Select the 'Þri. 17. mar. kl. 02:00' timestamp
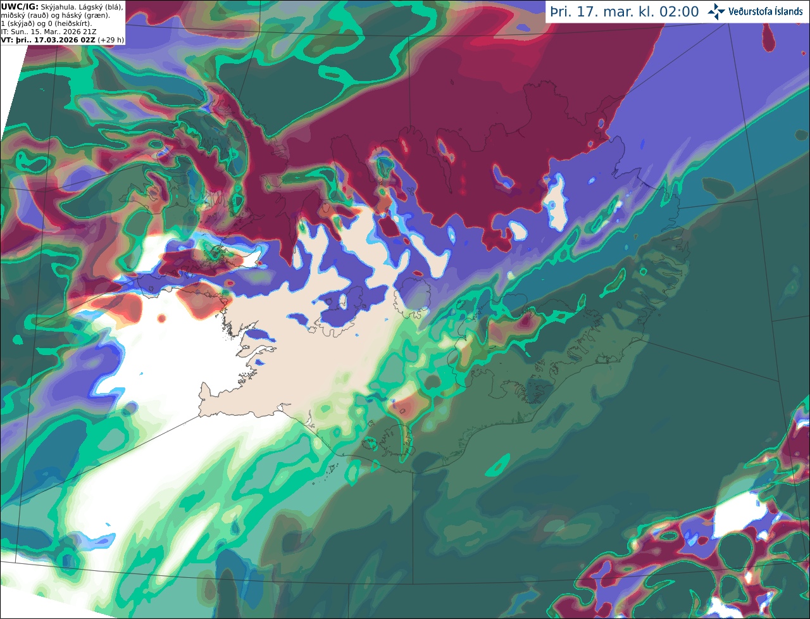The image size is (810, 619). pyautogui.click(x=624, y=12)
